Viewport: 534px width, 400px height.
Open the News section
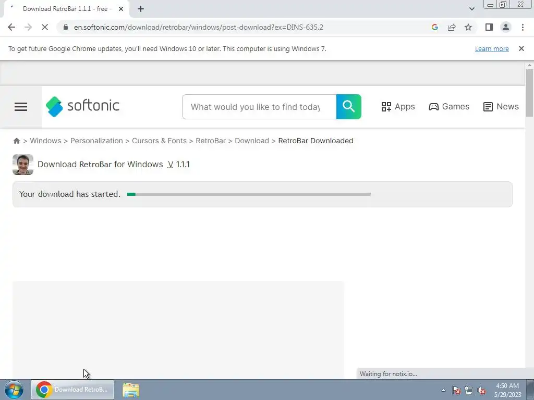click(x=501, y=106)
